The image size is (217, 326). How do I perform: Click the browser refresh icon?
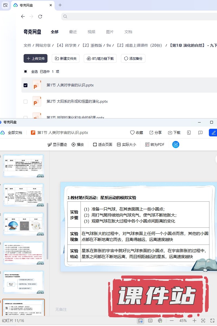tap(40, 17)
